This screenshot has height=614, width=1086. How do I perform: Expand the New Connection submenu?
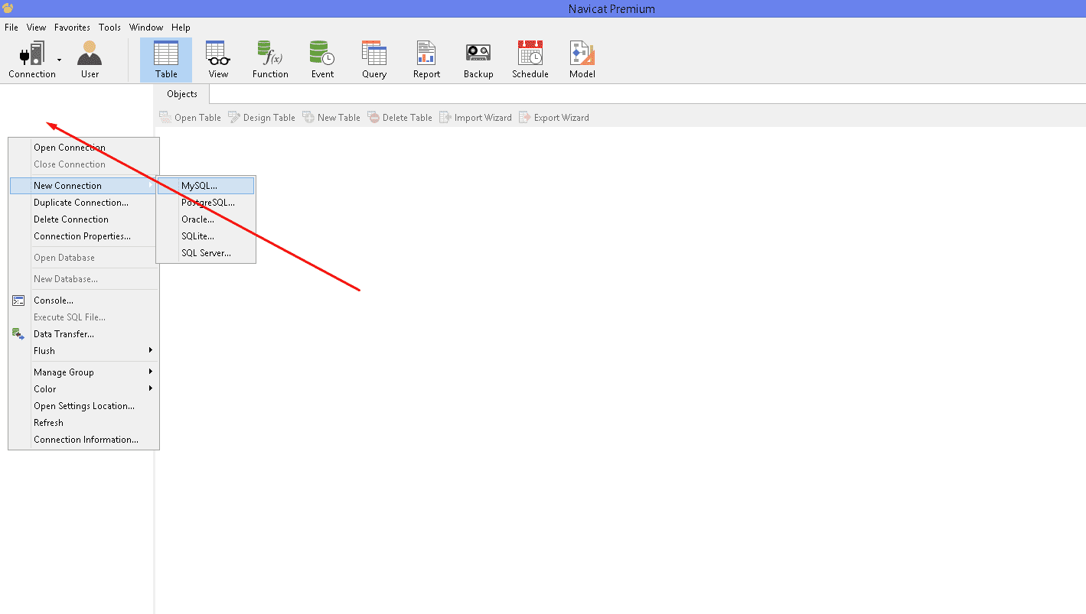click(x=83, y=186)
